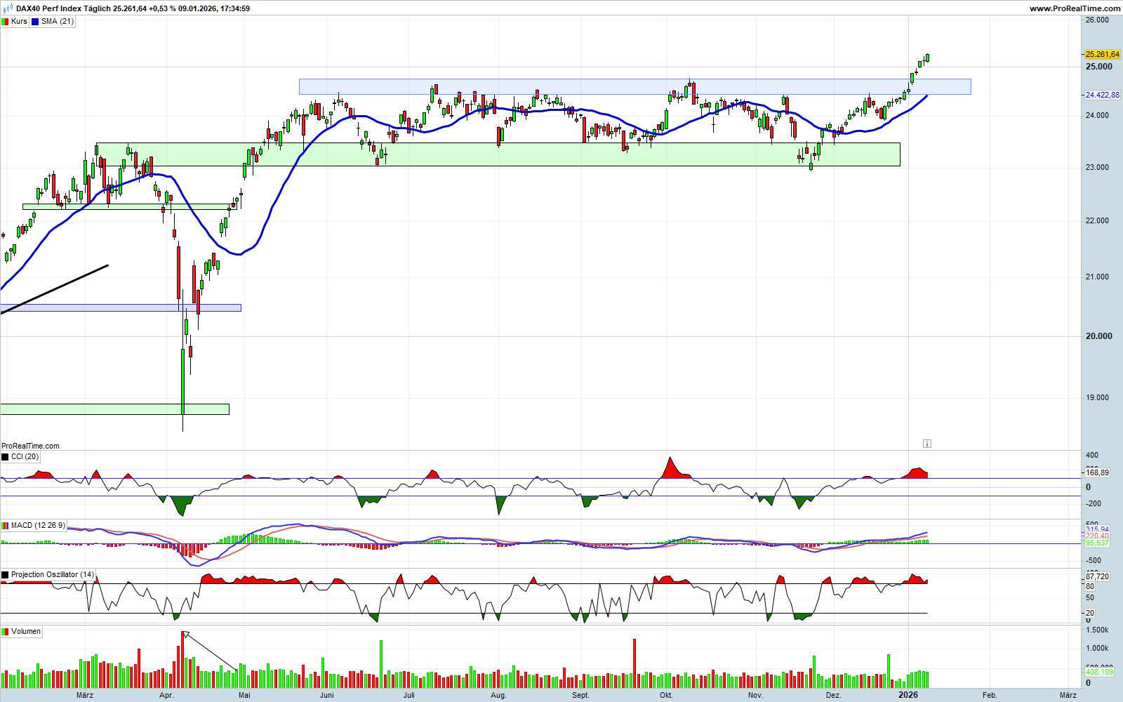The width and height of the screenshot is (1123, 702).
Task: Click the Projection Oszillator (14) label
Action: [52, 575]
